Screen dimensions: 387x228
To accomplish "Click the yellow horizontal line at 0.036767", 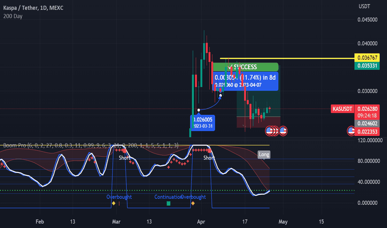I will tap(287, 58).
